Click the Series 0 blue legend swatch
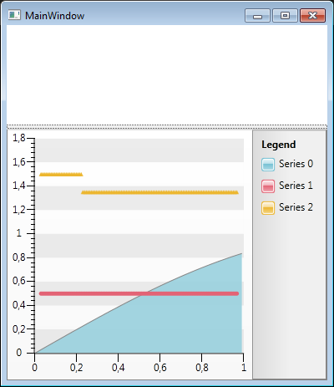 (268, 165)
